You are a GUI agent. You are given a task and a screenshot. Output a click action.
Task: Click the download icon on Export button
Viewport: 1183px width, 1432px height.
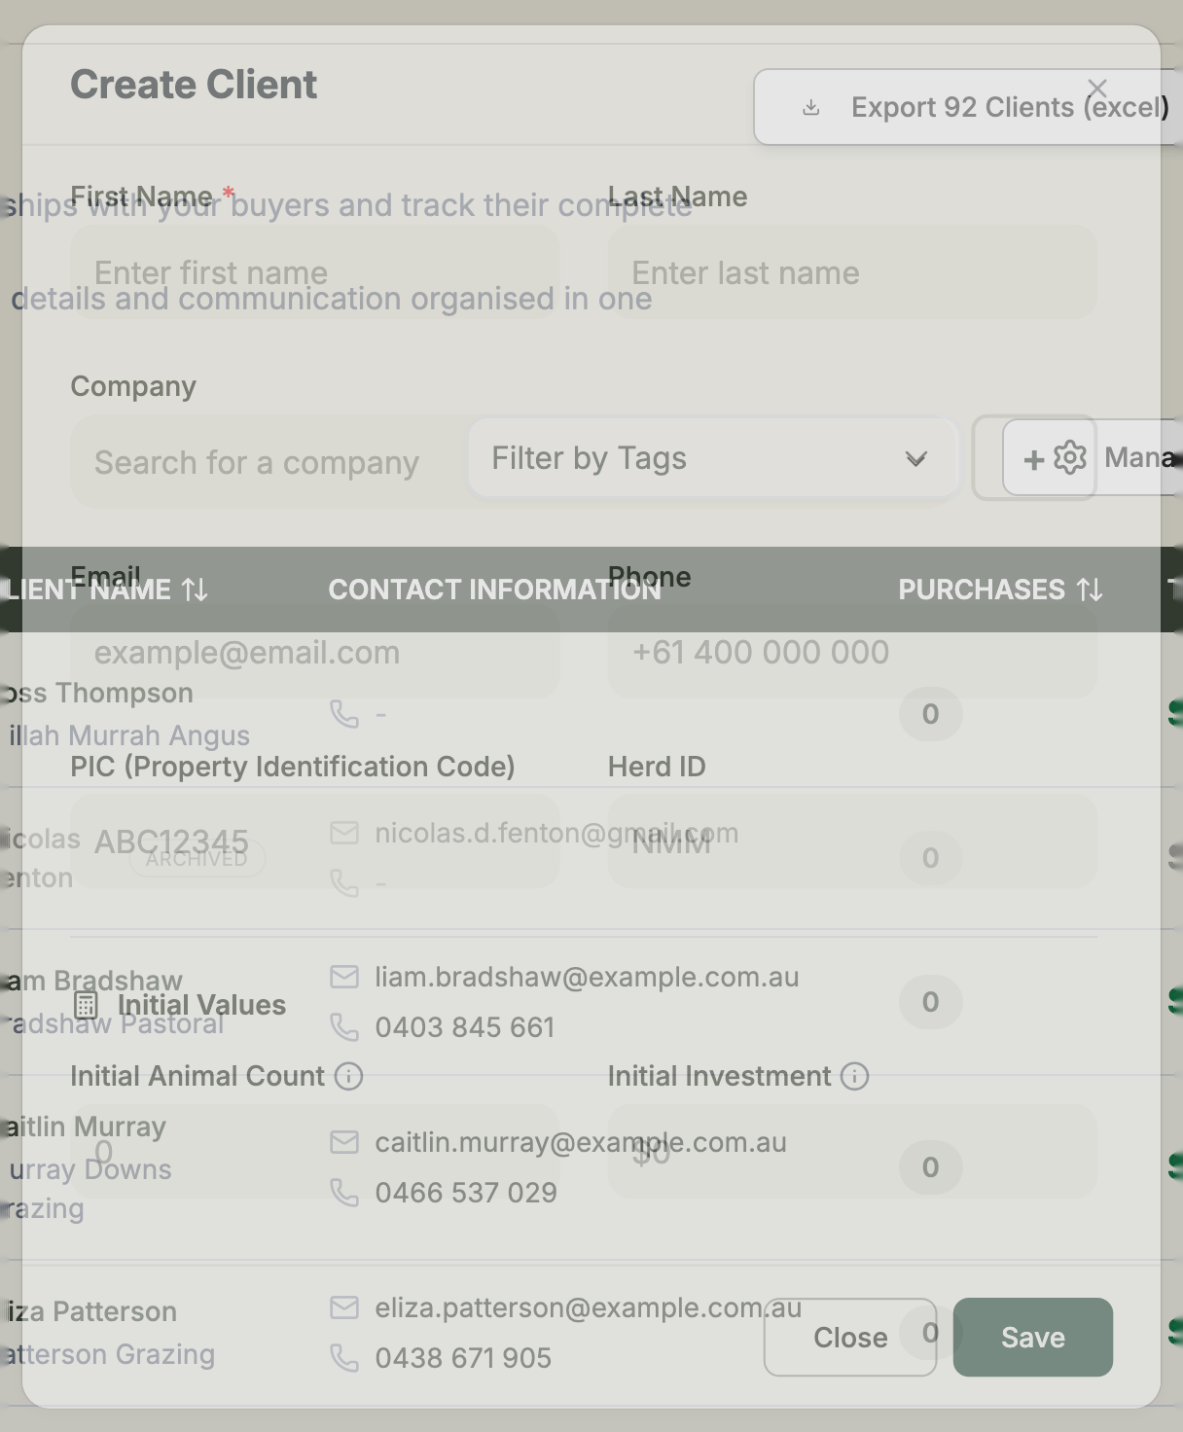point(810,107)
